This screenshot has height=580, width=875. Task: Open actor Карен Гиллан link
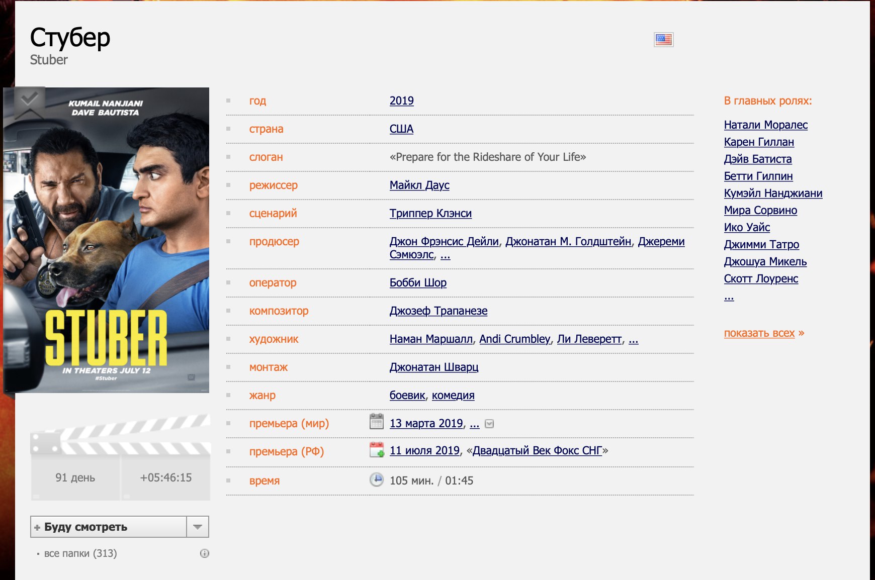click(x=759, y=142)
